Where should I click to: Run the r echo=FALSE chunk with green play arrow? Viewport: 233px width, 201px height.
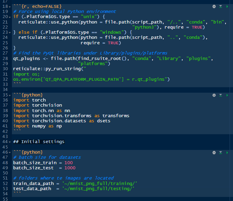pos(227,6)
